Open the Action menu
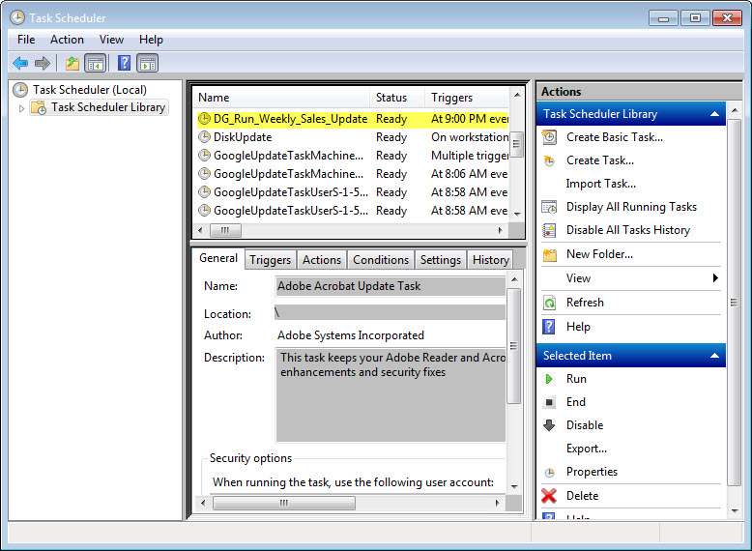 [x=67, y=40]
